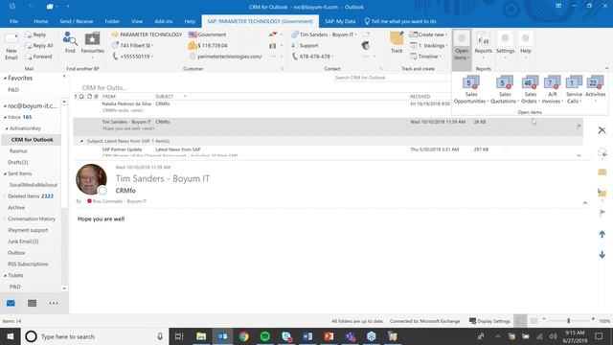This screenshot has height=345, width=613.
Task: Adjust the zoom slider in status bar
Action: [568, 321]
